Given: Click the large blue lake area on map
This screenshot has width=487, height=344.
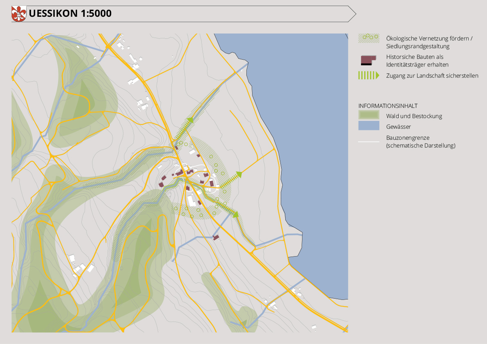Looking at the screenshot, I should (x=311, y=123).
